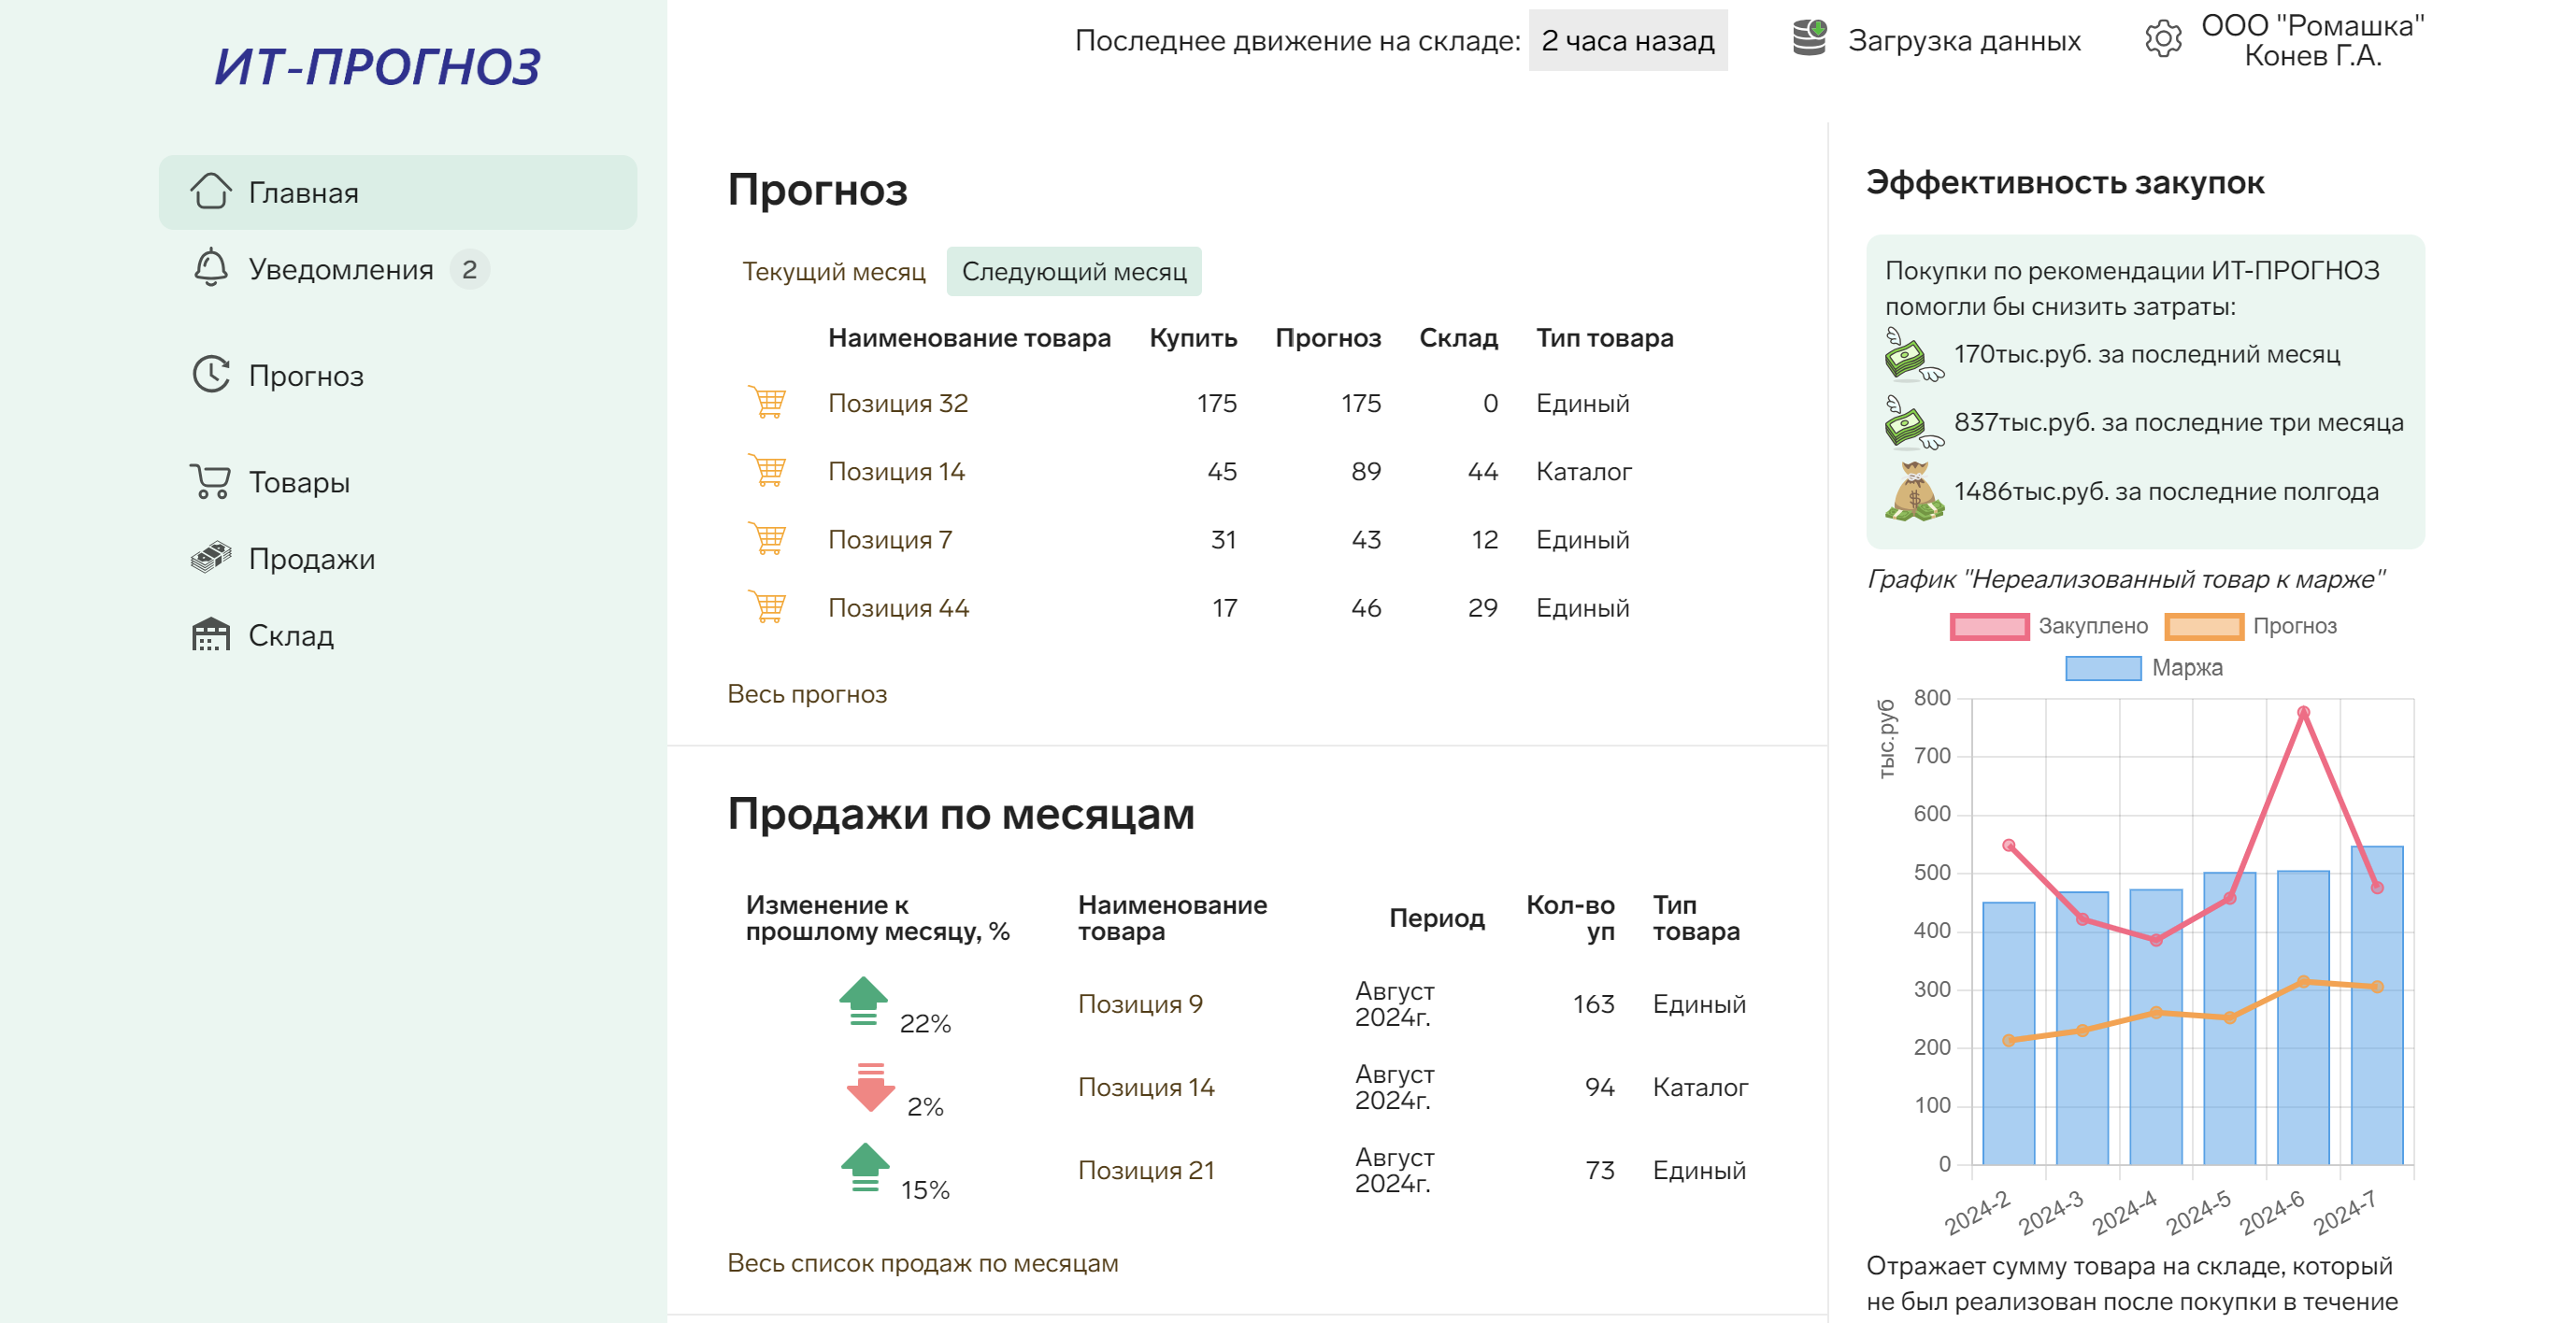The width and height of the screenshot is (2576, 1323).
Task: Click the Закуплено peak point at 2024-6
Action: point(2303,713)
